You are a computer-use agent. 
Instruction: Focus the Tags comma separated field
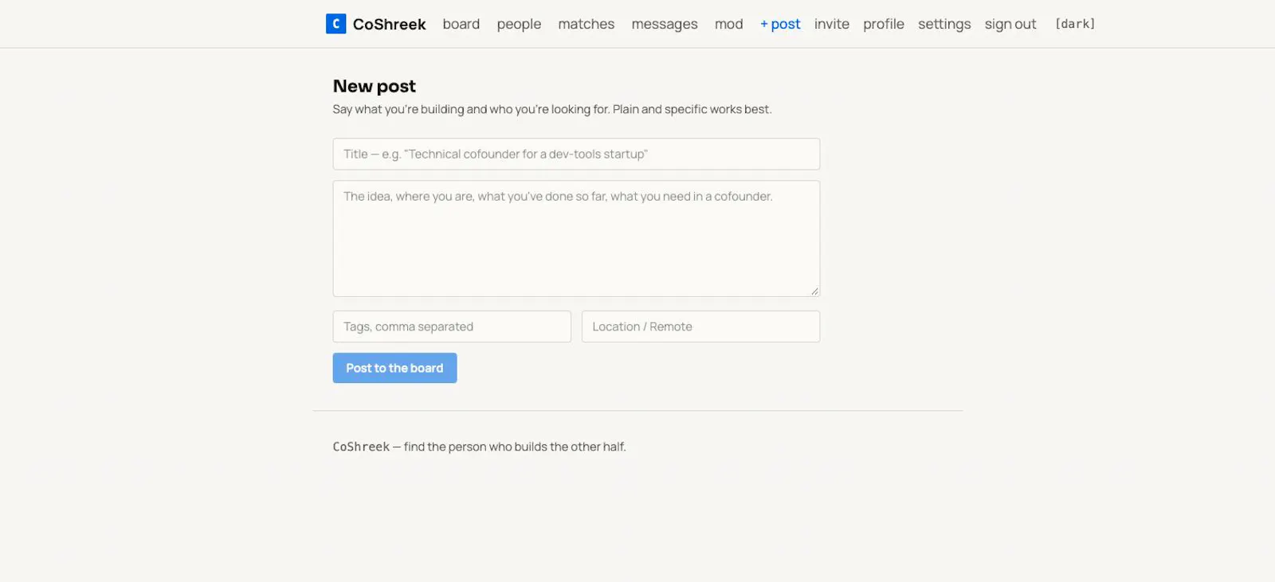coord(452,326)
